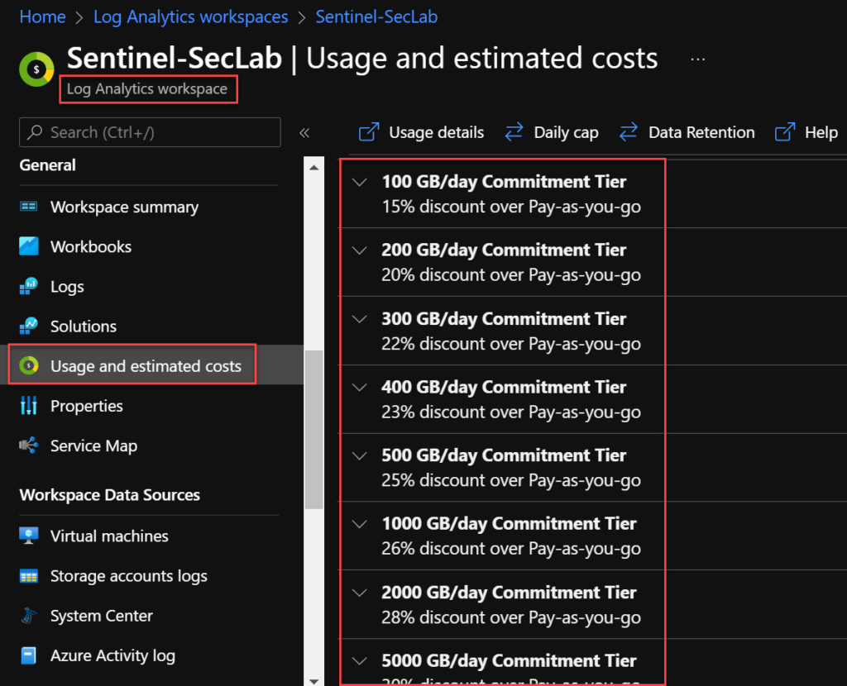Click the Help external-link icon
Screen dimensions: 847x686
[785, 131]
